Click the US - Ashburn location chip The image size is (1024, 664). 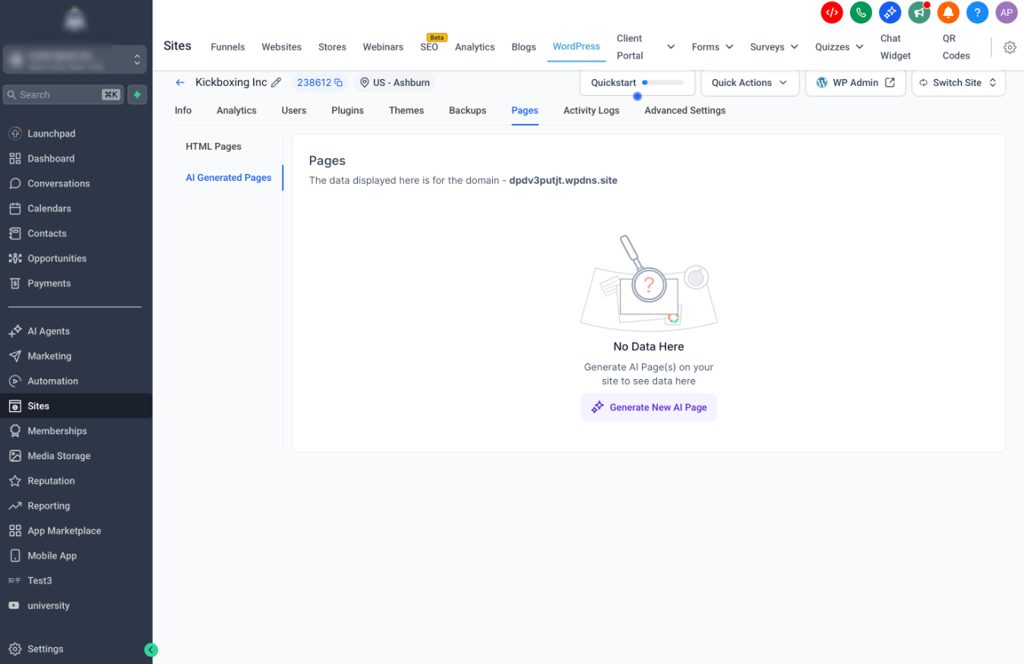coord(395,82)
